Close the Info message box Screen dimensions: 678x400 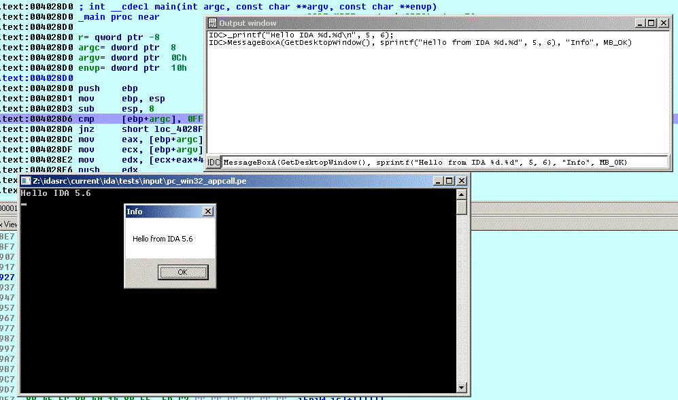pyautogui.click(x=208, y=212)
